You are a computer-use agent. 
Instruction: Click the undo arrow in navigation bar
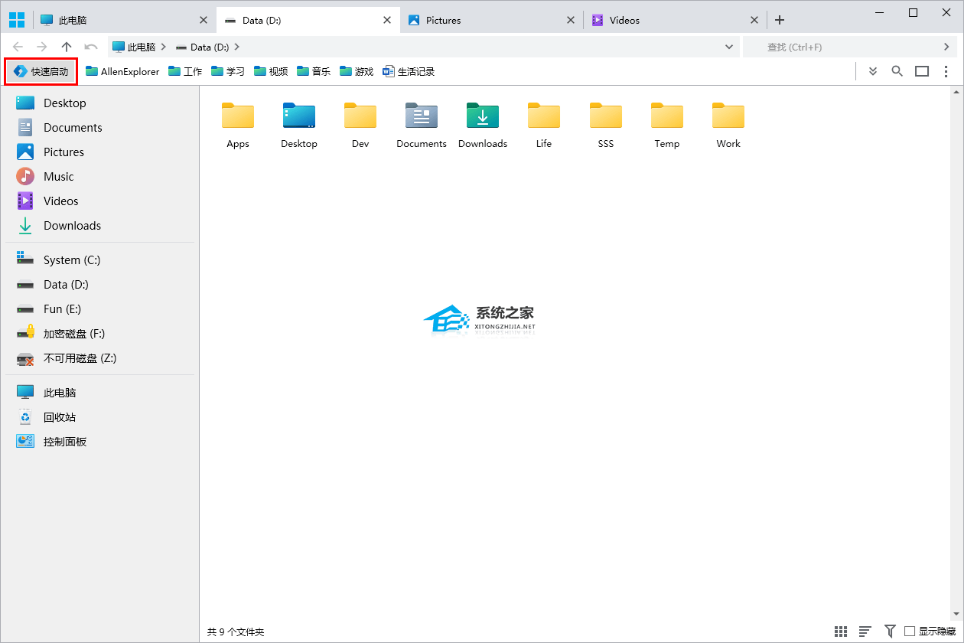91,47
